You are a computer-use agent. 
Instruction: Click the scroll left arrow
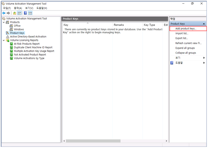(64, 141)
